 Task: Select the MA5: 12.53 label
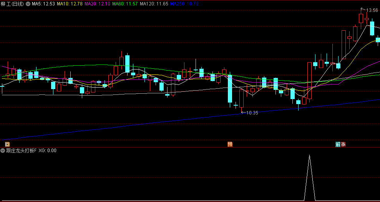pos(43,4)
